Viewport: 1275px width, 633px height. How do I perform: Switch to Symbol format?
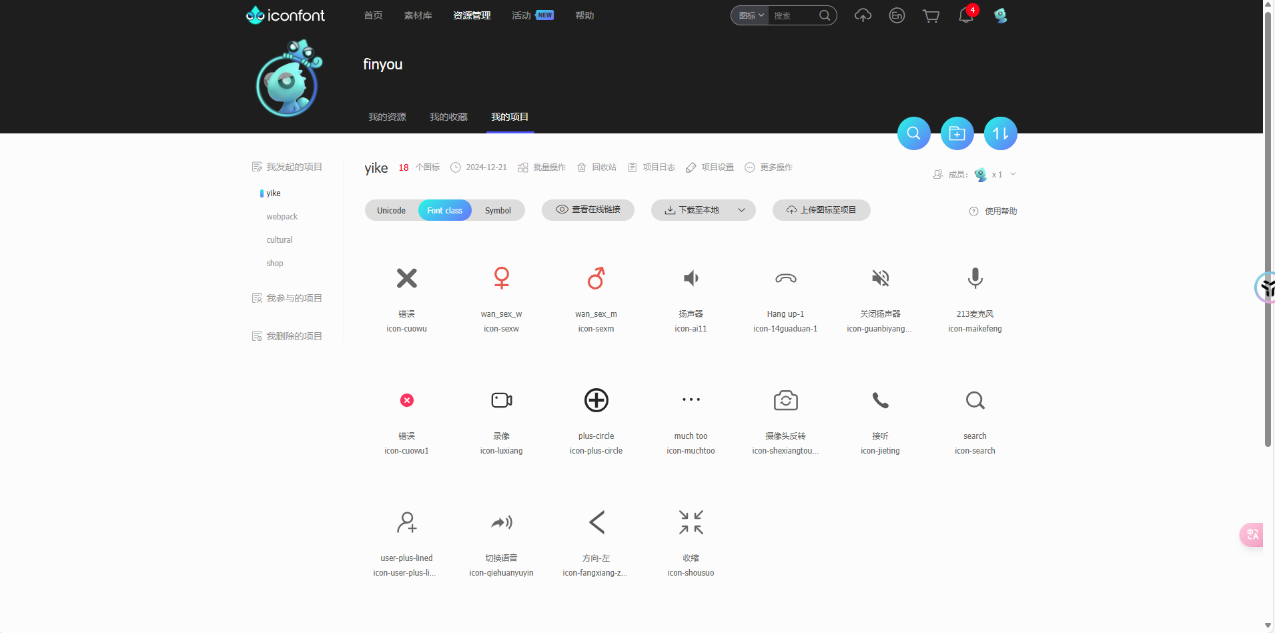tap(498, 210)
